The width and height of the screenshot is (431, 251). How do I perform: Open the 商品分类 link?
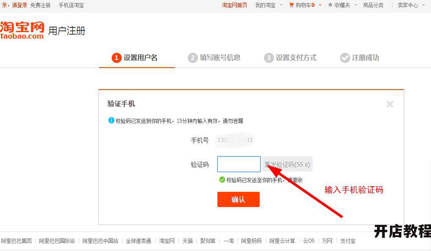[373, 5]
